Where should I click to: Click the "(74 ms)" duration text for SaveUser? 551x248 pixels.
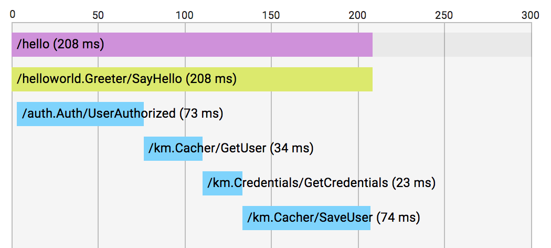click(x=398, y=218)
